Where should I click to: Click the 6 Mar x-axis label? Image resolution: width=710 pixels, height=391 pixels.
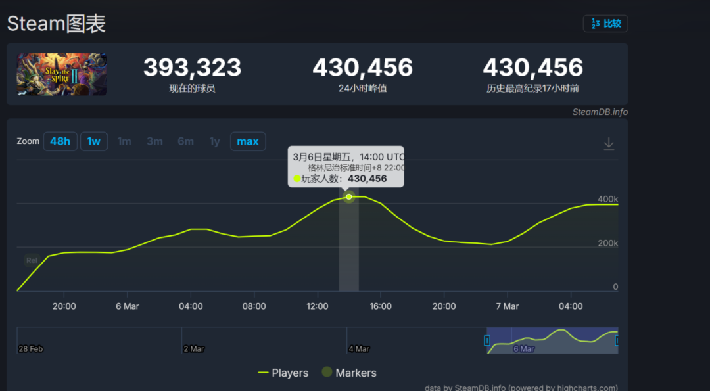(x=128, y=306)
